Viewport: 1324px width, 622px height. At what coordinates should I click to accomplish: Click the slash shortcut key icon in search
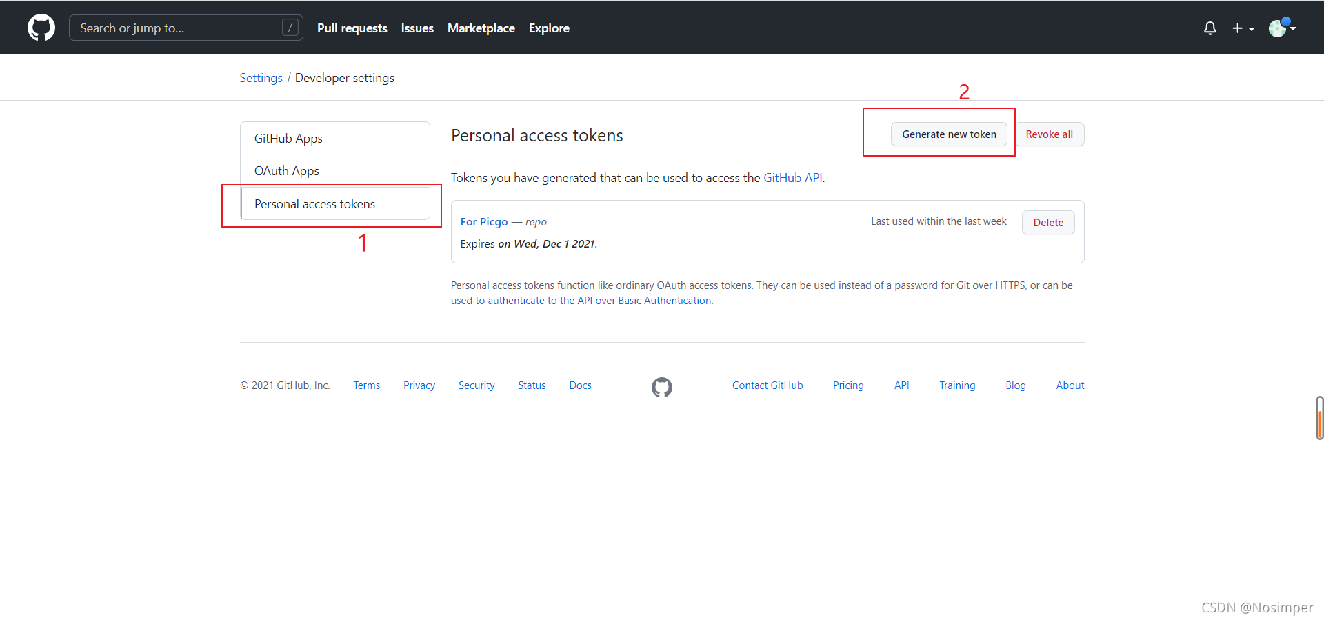(x=290, y=28)
